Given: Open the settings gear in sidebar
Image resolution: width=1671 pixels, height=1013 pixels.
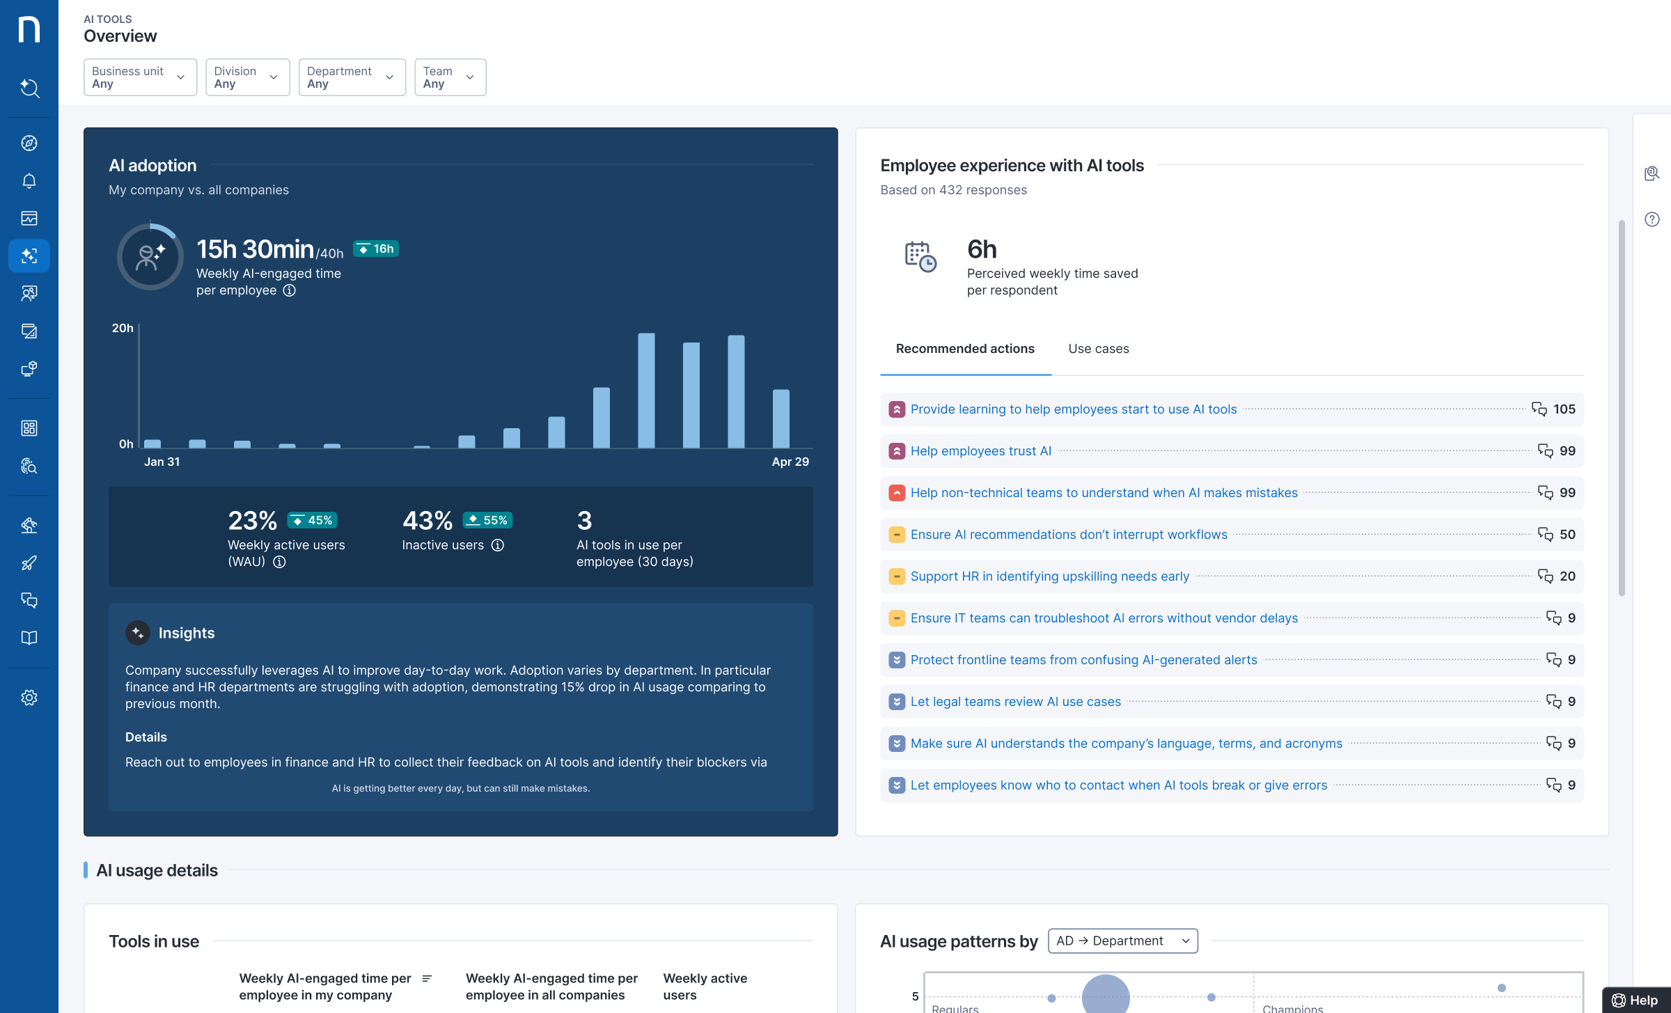Looking at the screenshot, I should 29,698.
